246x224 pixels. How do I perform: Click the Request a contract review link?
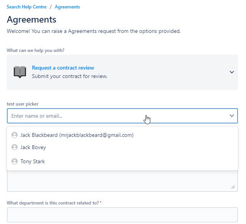63,68
